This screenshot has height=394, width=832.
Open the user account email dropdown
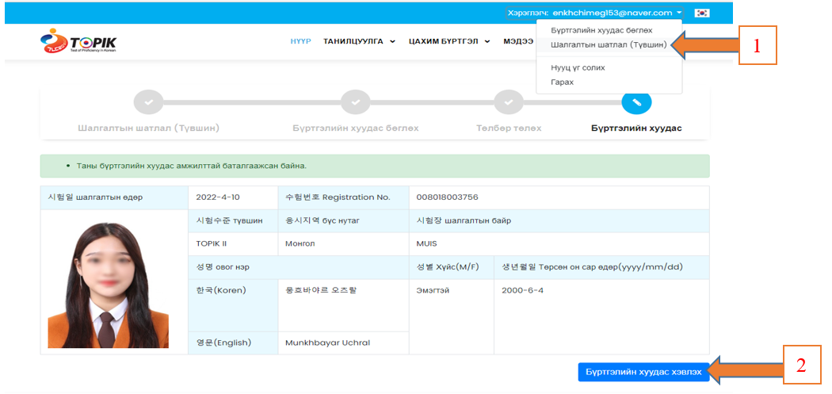pyautogui.click(x=594, y=13)
